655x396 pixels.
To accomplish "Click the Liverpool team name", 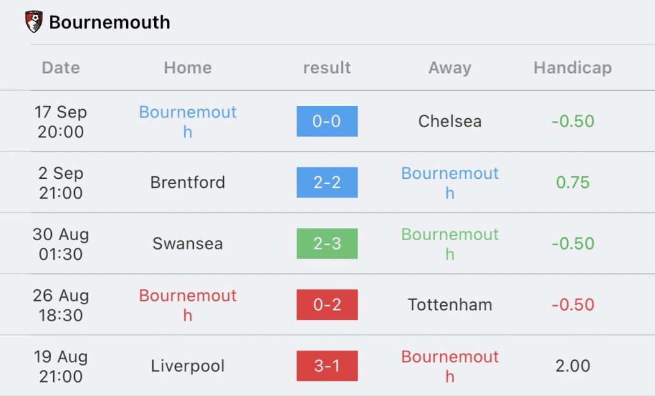I will coord(187,366).
